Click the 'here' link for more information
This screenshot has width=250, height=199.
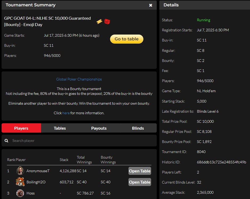tap(66, 113)
